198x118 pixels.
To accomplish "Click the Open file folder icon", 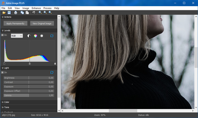I will tap(4, 12).
